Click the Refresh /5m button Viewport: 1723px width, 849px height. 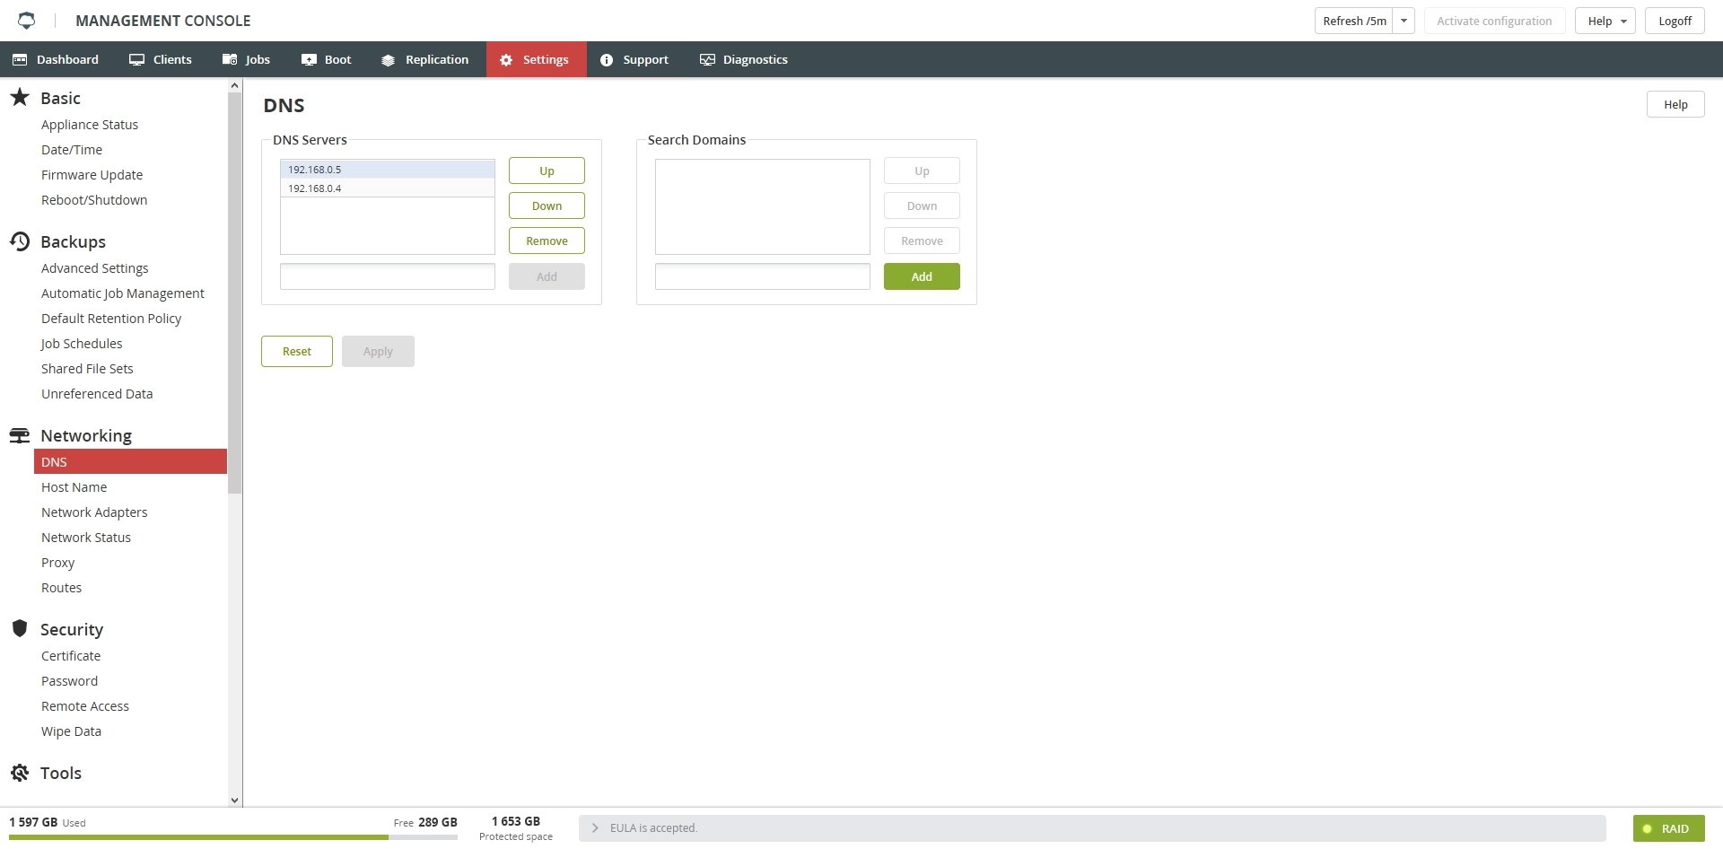click(x=1354, y=21)
